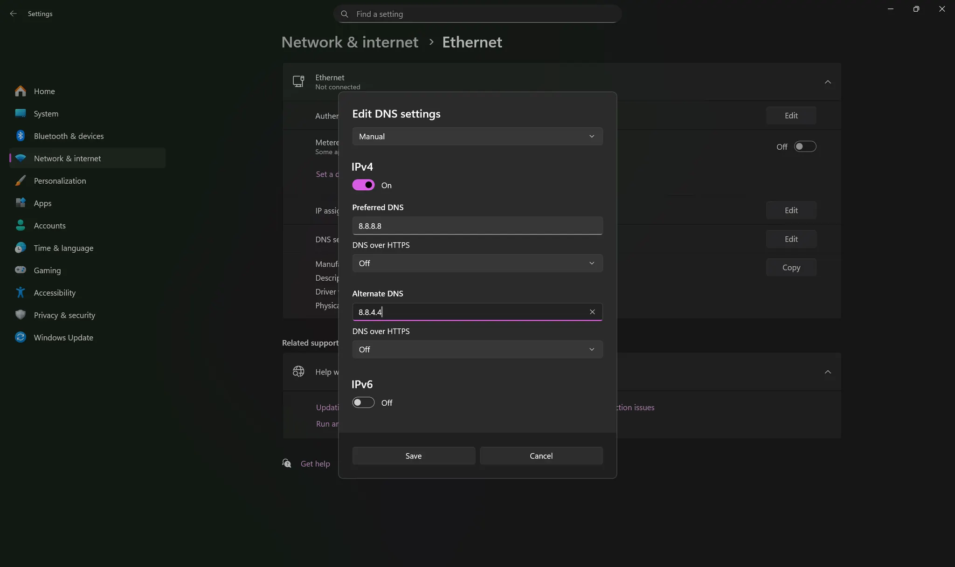
Task: Open the Manual DNS mode dropdown
Action: [x=477, y=136]
